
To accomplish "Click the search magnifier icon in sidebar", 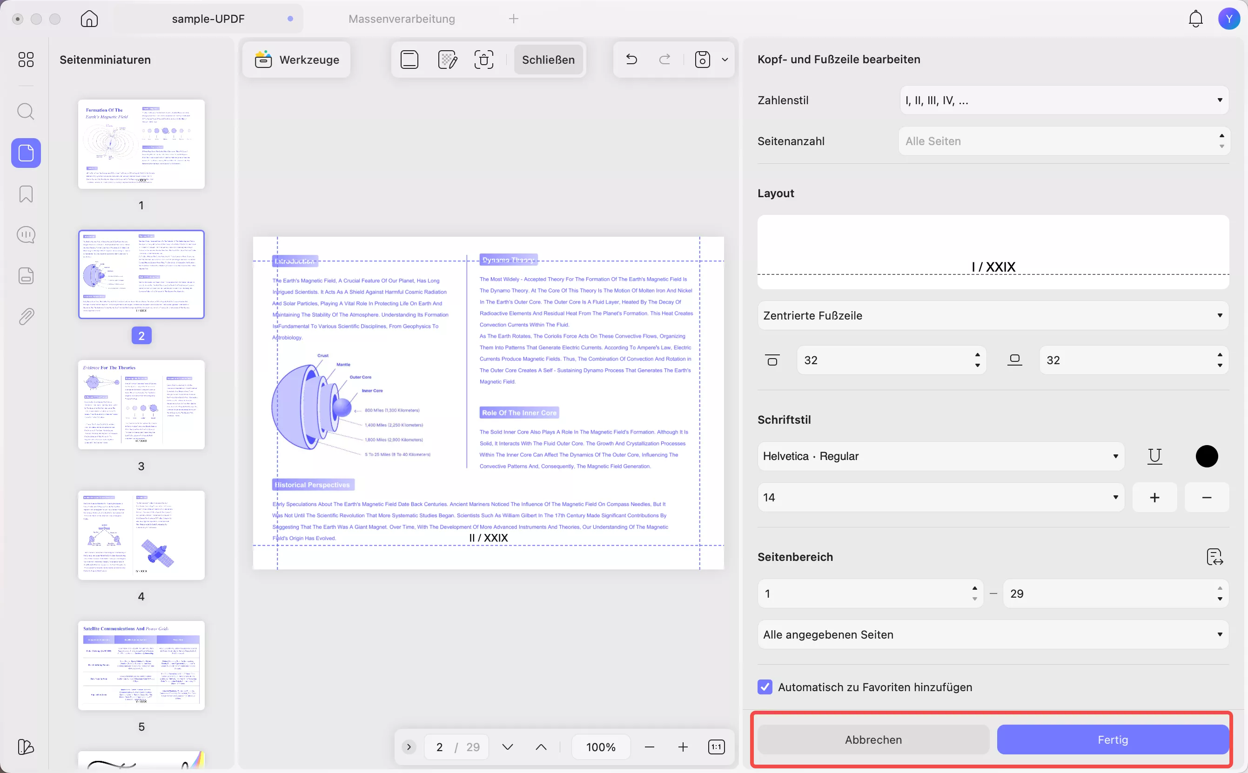I will pyautogui.click(x=26, y=112).
